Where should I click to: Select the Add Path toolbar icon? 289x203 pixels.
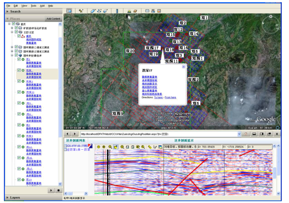99,11
